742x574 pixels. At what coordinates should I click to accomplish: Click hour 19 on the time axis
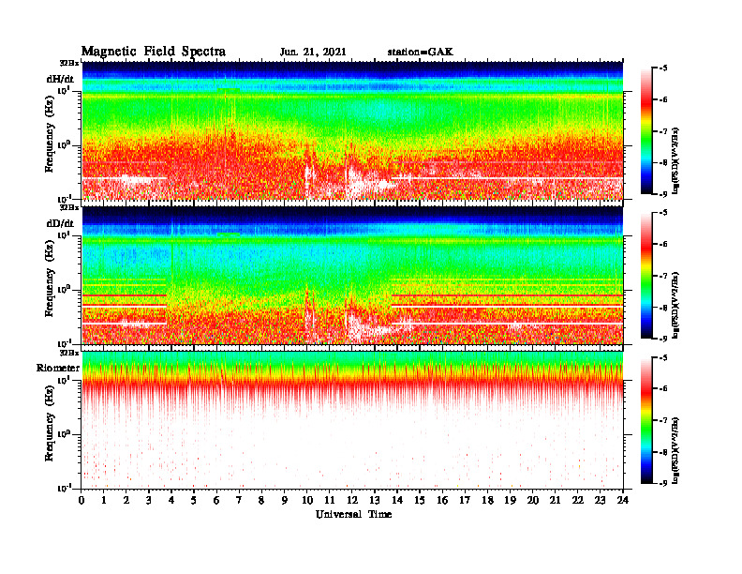click(x=510, y=500)
